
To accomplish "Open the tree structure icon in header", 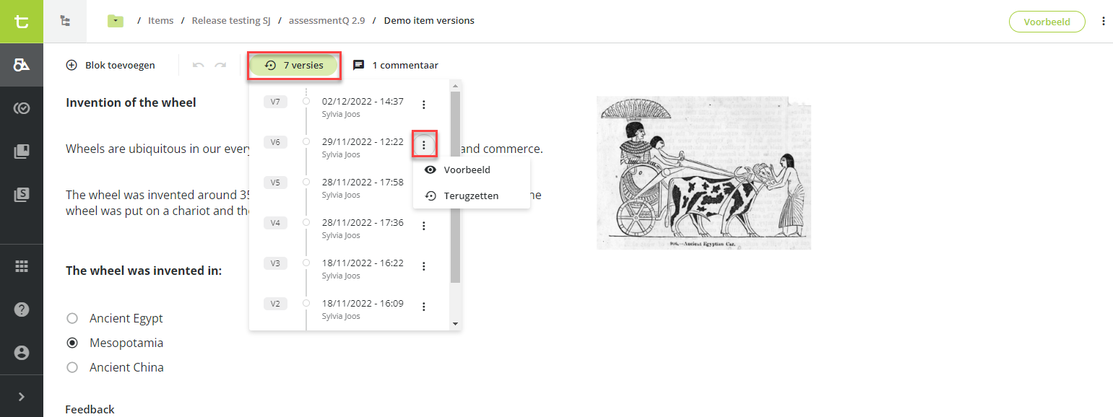I will (x=65, y=22).
